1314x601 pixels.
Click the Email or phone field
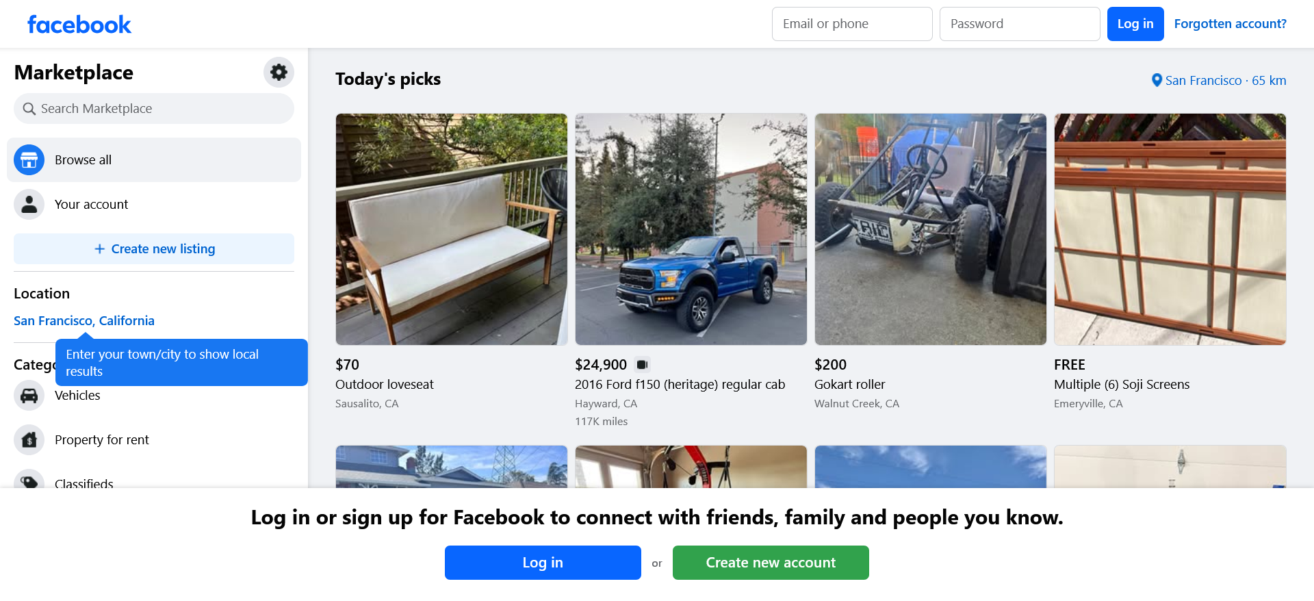(x=851, y=23)
